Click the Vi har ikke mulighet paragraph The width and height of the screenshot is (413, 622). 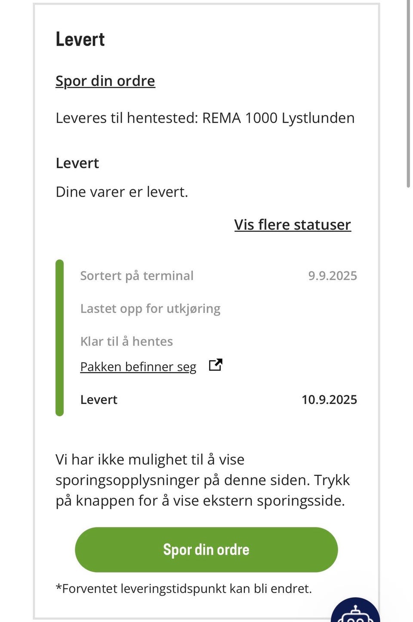[203, 480]
